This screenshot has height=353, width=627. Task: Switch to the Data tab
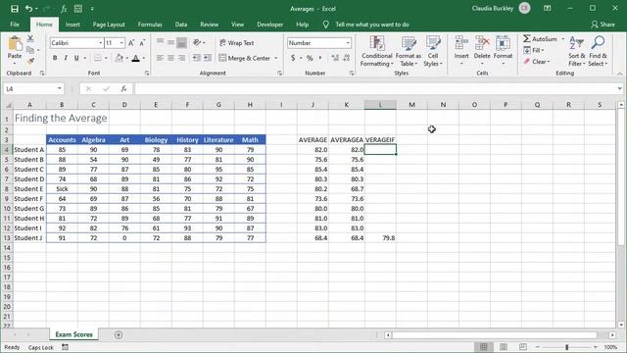point(181,25)
